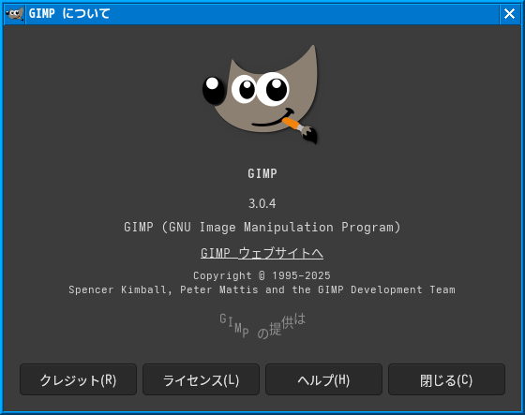Click Wilber's larger right eye
The width and height of the screenshot is (525, 415).
[x=274, y=89]
